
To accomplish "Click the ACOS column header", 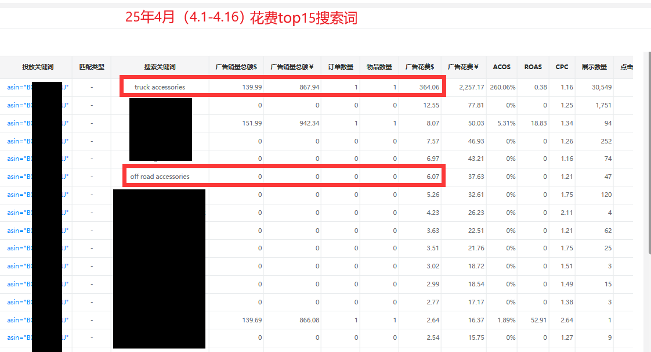I will 501,67.
